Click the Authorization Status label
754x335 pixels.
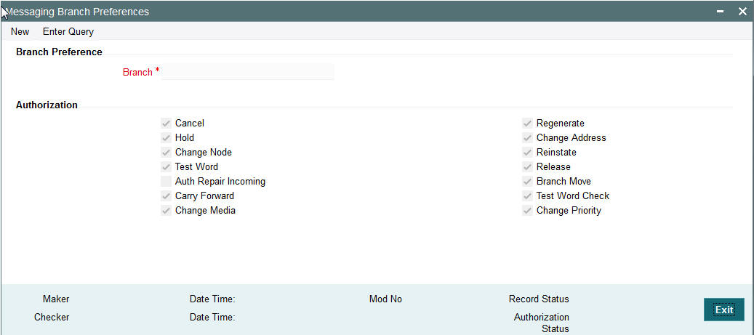pyautogui.click(x=542, y=323)
